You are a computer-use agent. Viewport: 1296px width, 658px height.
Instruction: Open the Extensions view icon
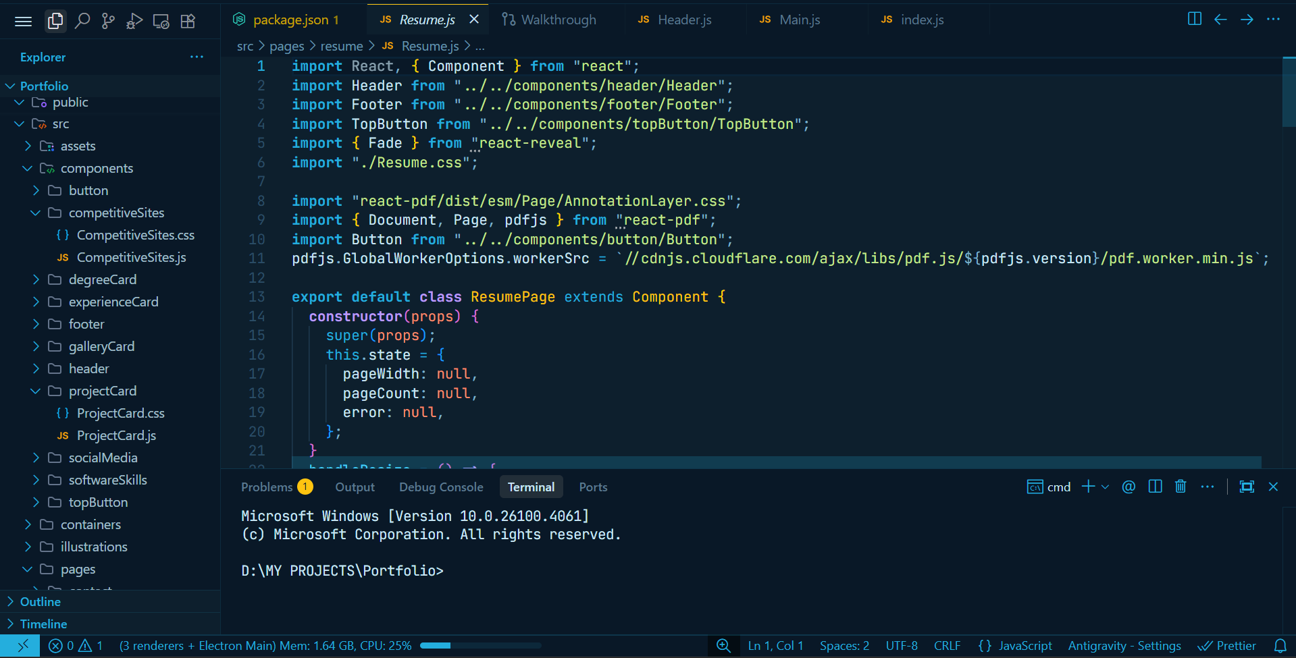(188, 22)
